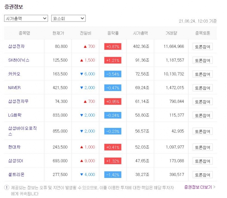Click the +0.87% red rate badge
227x198 pixels.
tap(113, 47)
